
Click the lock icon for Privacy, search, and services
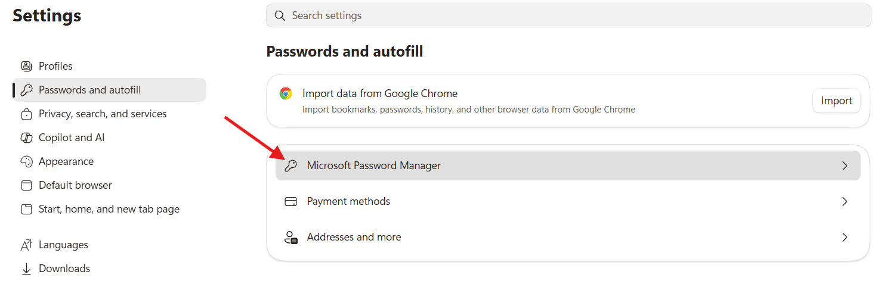(26, 114)
